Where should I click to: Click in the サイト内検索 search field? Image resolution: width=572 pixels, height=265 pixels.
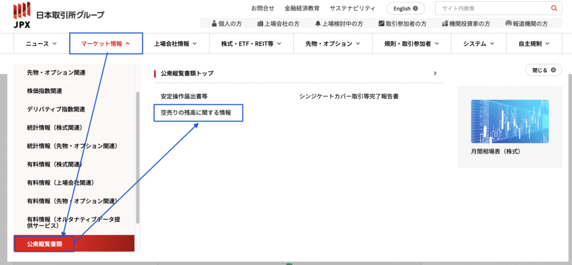pos(492,8)
